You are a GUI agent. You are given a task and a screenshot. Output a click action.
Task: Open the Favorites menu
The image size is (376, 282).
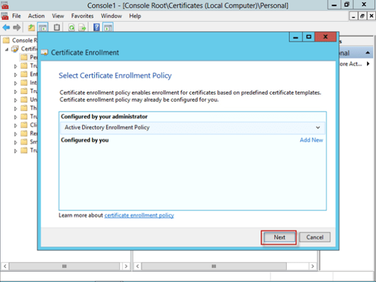click(x=82, y=16)
